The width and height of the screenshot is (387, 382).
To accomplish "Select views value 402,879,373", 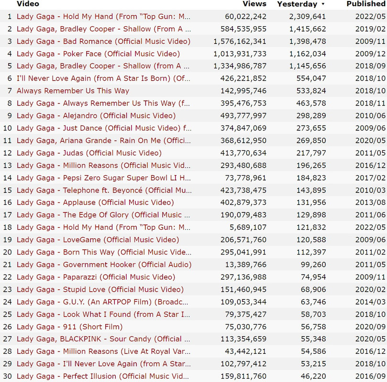I will tap(243, 202).
